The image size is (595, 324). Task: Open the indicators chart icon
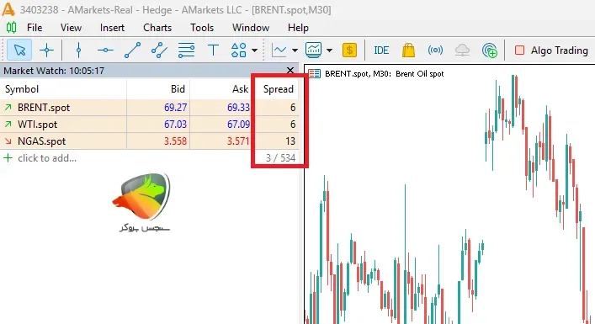tap(313, 50)
